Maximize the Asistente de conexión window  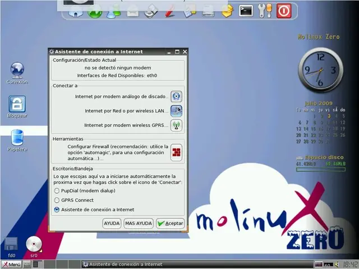click(x=177, y=52)
